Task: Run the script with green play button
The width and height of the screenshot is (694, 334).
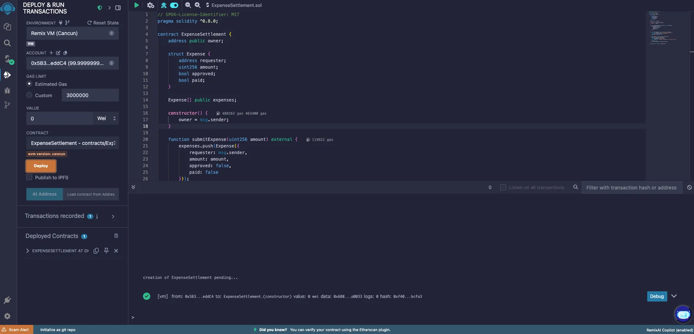Action: point(136,5)
